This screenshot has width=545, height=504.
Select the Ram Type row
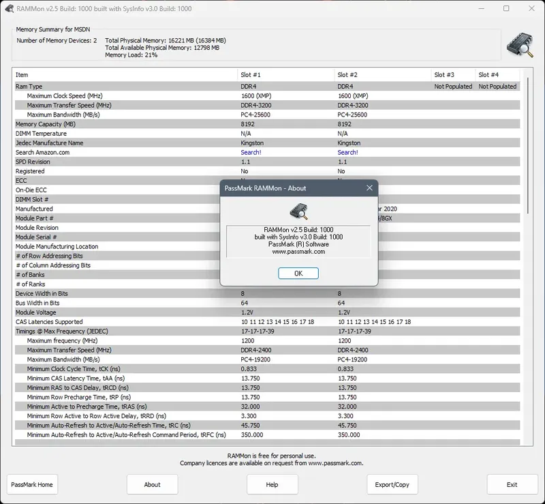267,87
